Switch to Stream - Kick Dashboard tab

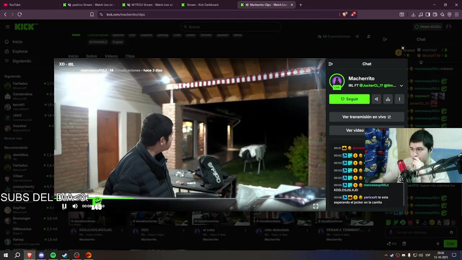click(x=207, y=5)
